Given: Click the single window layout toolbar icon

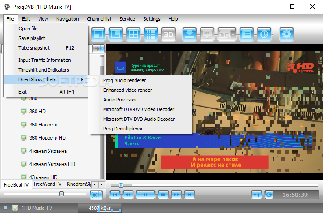Looking at the screenshot, I should 98,34.
